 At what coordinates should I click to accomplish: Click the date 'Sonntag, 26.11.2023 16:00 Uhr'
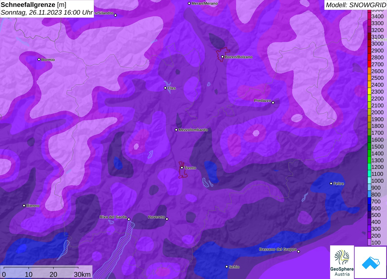pos(47,12)
